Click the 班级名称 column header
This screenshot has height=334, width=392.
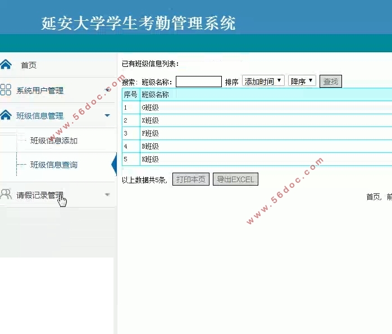266,94
